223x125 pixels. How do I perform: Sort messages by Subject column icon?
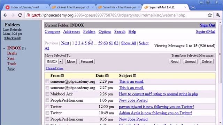coord(134,76)
